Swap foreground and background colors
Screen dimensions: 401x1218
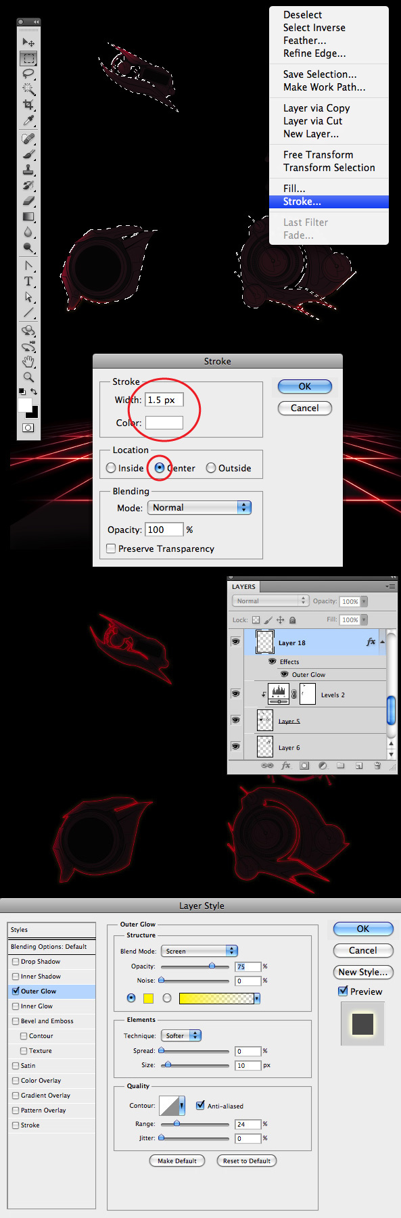[x=34, y=392]
